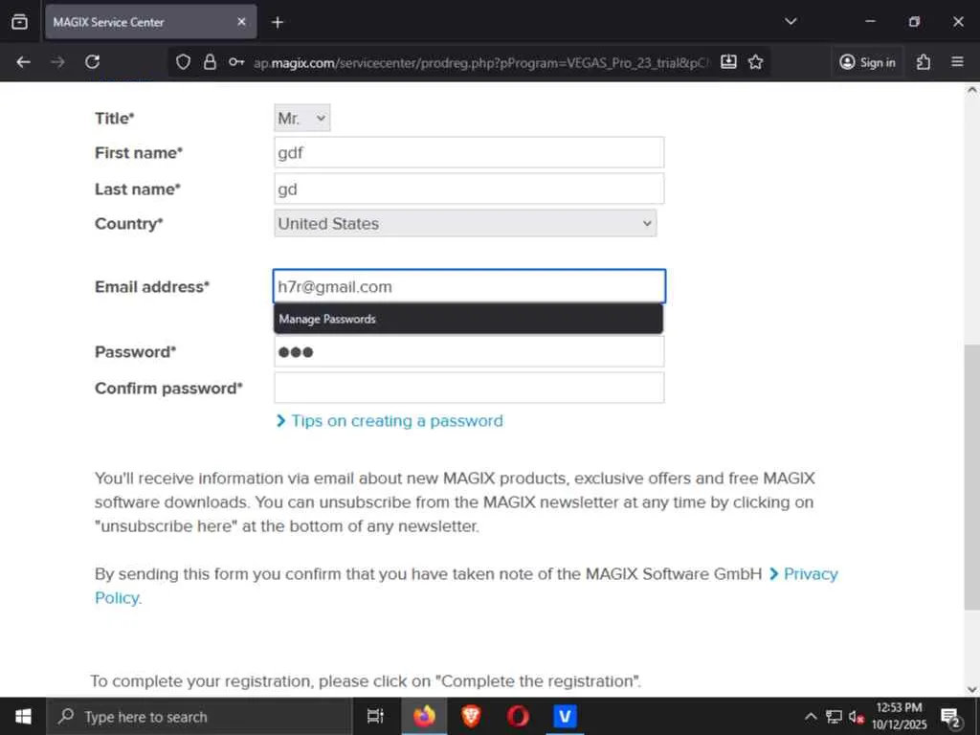This screenshot has height=735, width=980.
Task: Open tracking protection shield icon
Action: coord(183,62)
